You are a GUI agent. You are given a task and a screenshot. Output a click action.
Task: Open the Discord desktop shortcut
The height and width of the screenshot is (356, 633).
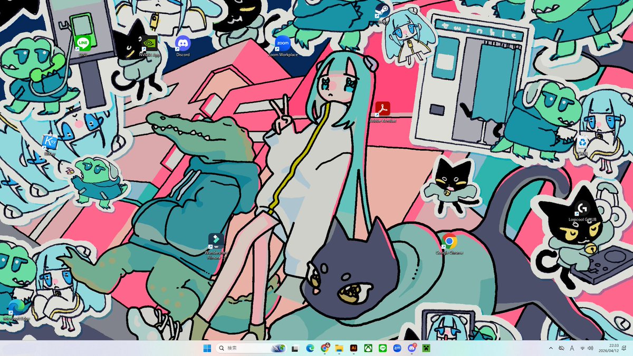point(183,45)
